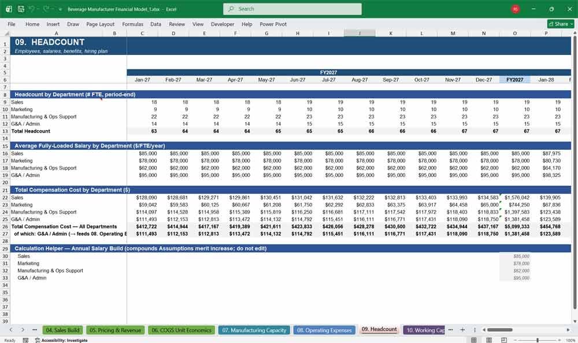Add a new sheet with plus button
This screenshot has height=343, width=578.
pyautogui.click(x=462, y=330)
